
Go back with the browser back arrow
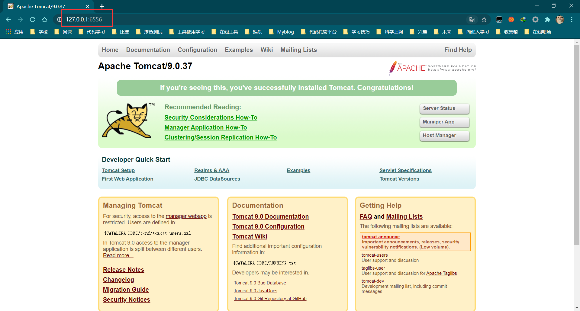pos(8,20)
